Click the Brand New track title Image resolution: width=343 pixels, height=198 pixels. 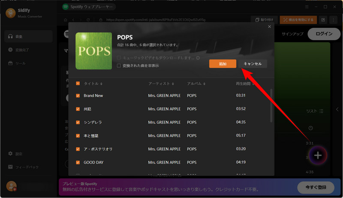(x=93, y=96)
